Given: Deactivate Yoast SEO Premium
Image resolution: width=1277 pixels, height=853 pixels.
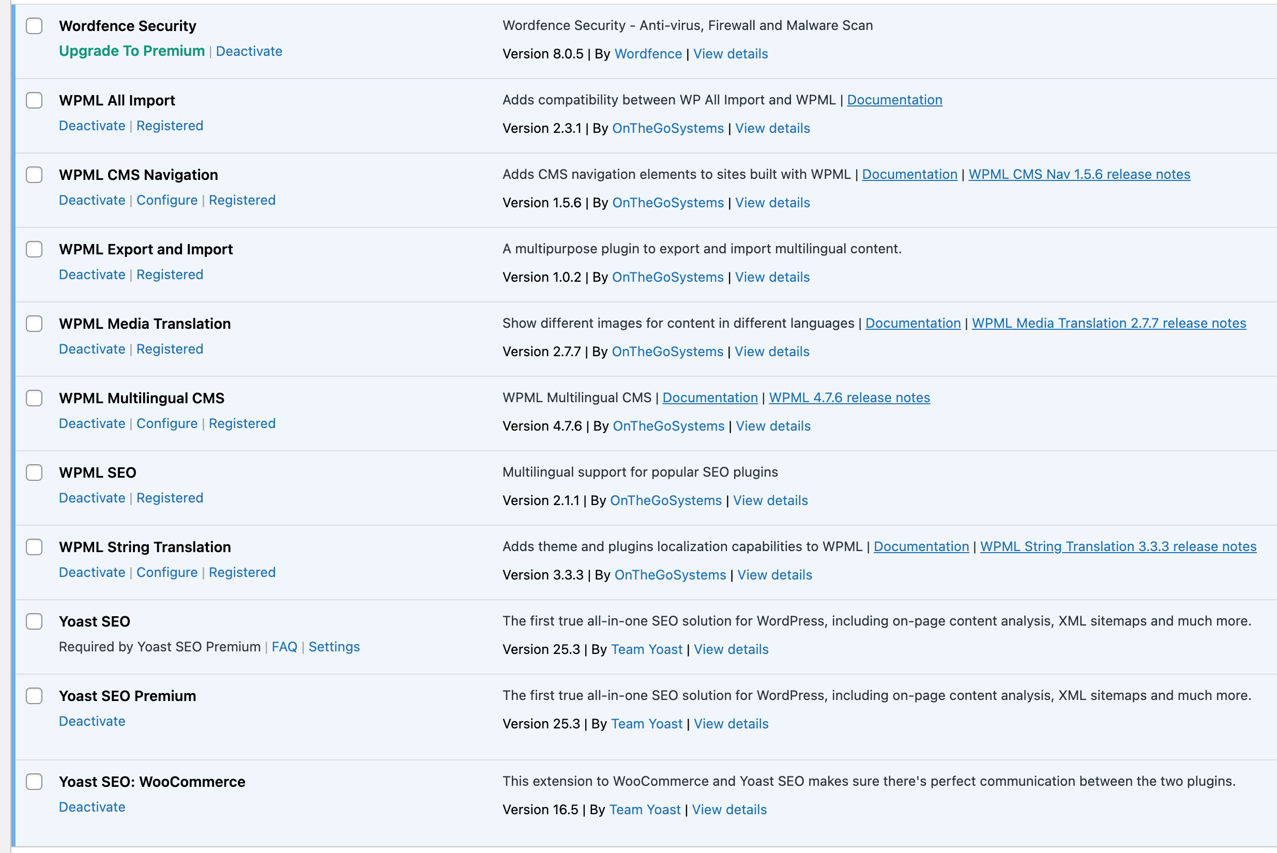Looking at the screenshot, I should point(92,721).
